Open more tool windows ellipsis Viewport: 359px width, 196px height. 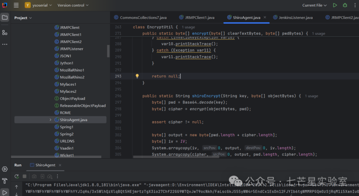coord(5,44)
